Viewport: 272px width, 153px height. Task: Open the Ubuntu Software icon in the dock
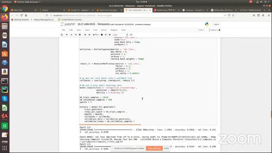click(5, 54)
